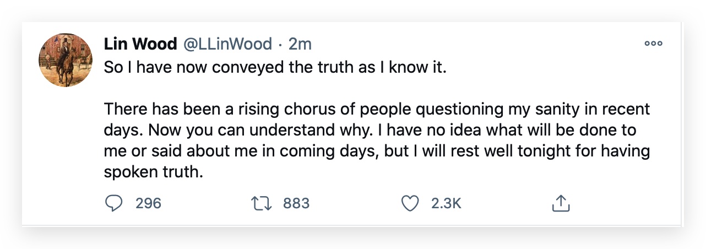Click the 2.3K likes count
706x249 pixels.
(446, 203)
